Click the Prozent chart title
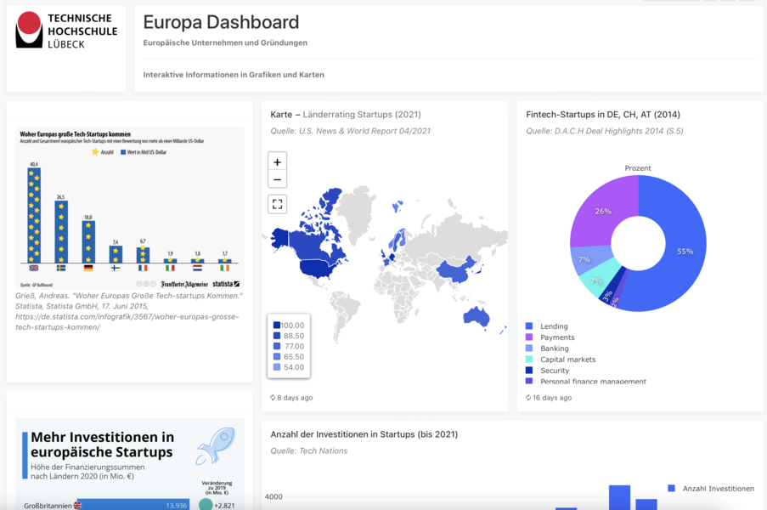This screenshot has height=510, width=767. (x=638, y=168)
